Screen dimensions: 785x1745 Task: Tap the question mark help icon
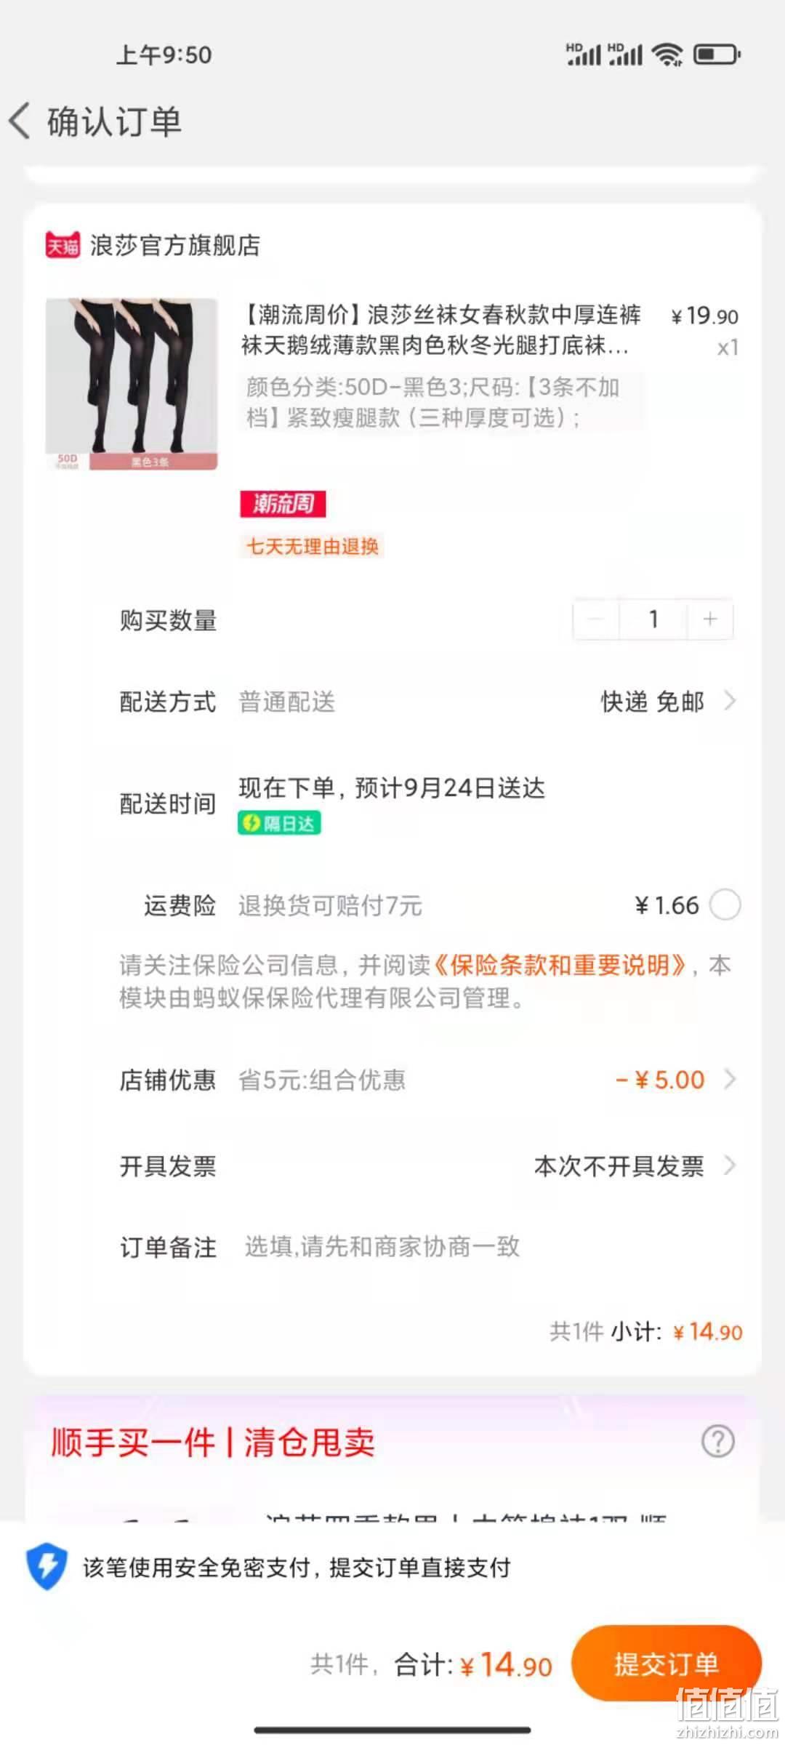pos(718,1441)
